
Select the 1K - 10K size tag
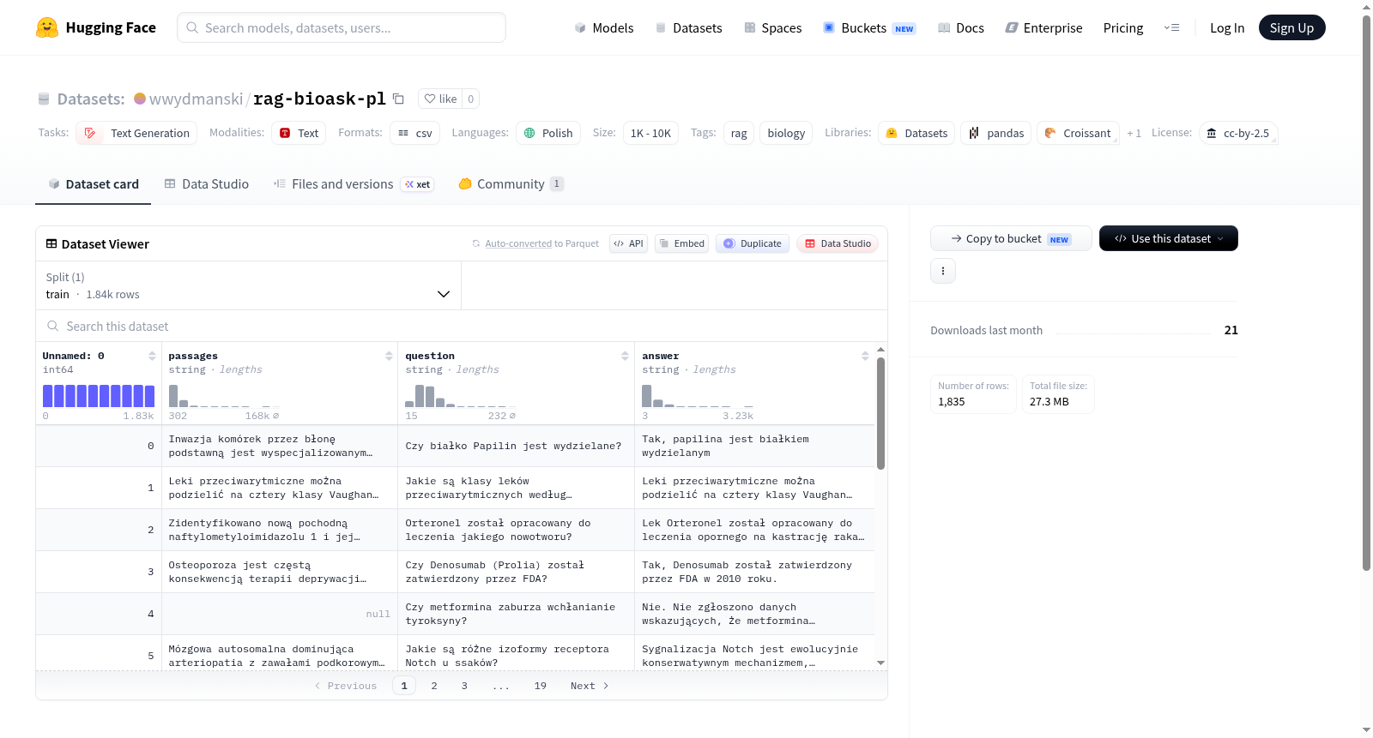click(650, 133)
